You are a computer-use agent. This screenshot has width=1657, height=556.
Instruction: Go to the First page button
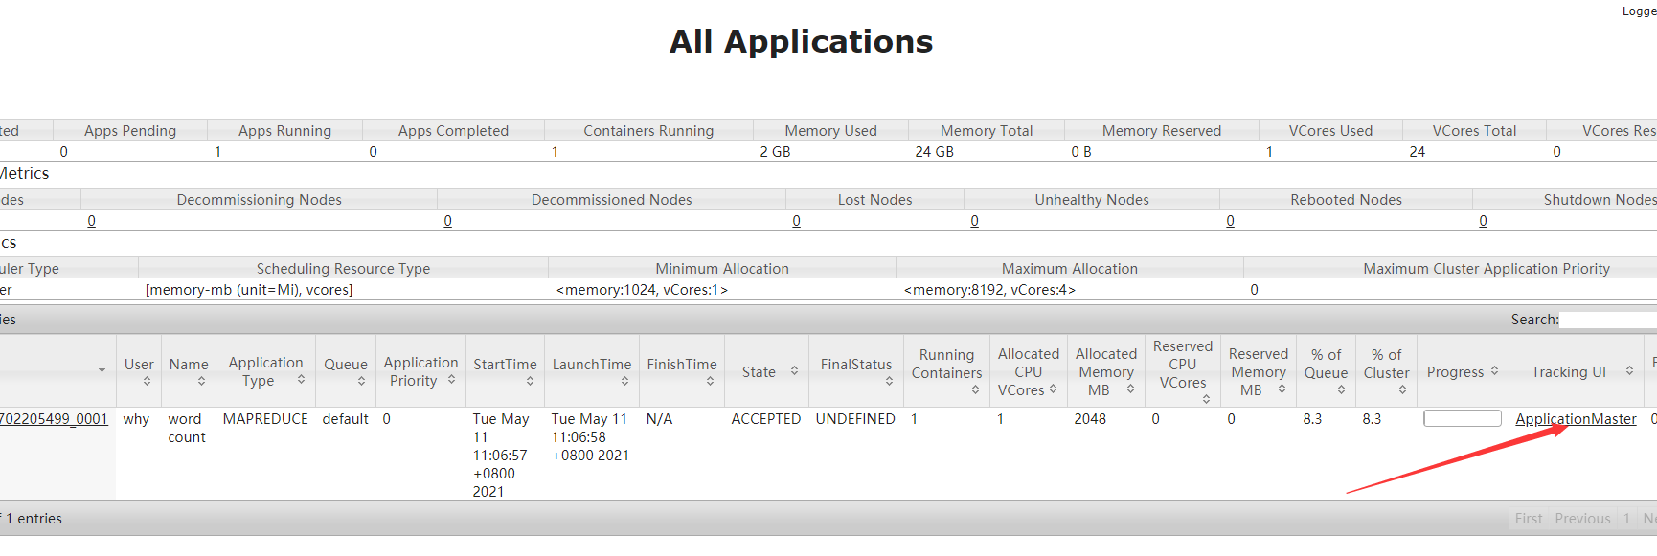(x=1529, y=519)
